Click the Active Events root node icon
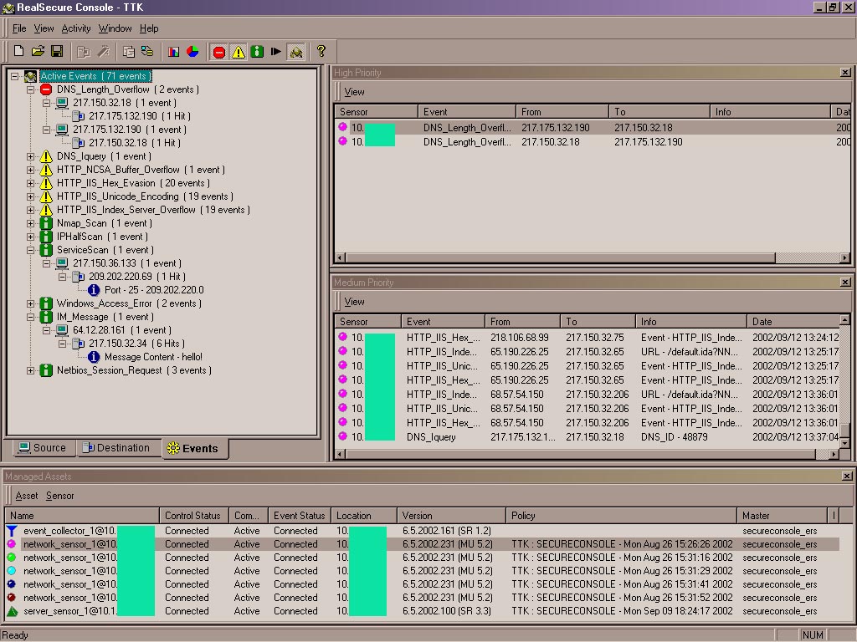This screenshot has height=642, width=857. (31, 76)
